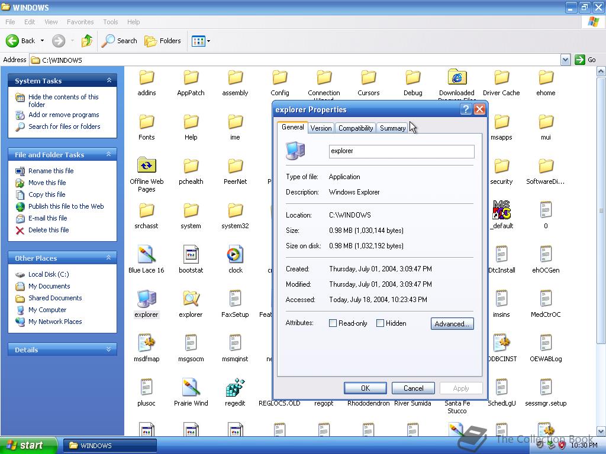The height and width of the screenshot is (454, 606).
Task: Select the Offline Web Pages icon
Action: pos(147,166)
